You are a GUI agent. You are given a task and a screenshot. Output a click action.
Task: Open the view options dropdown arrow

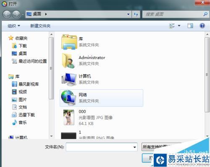(x=179, y=26)
